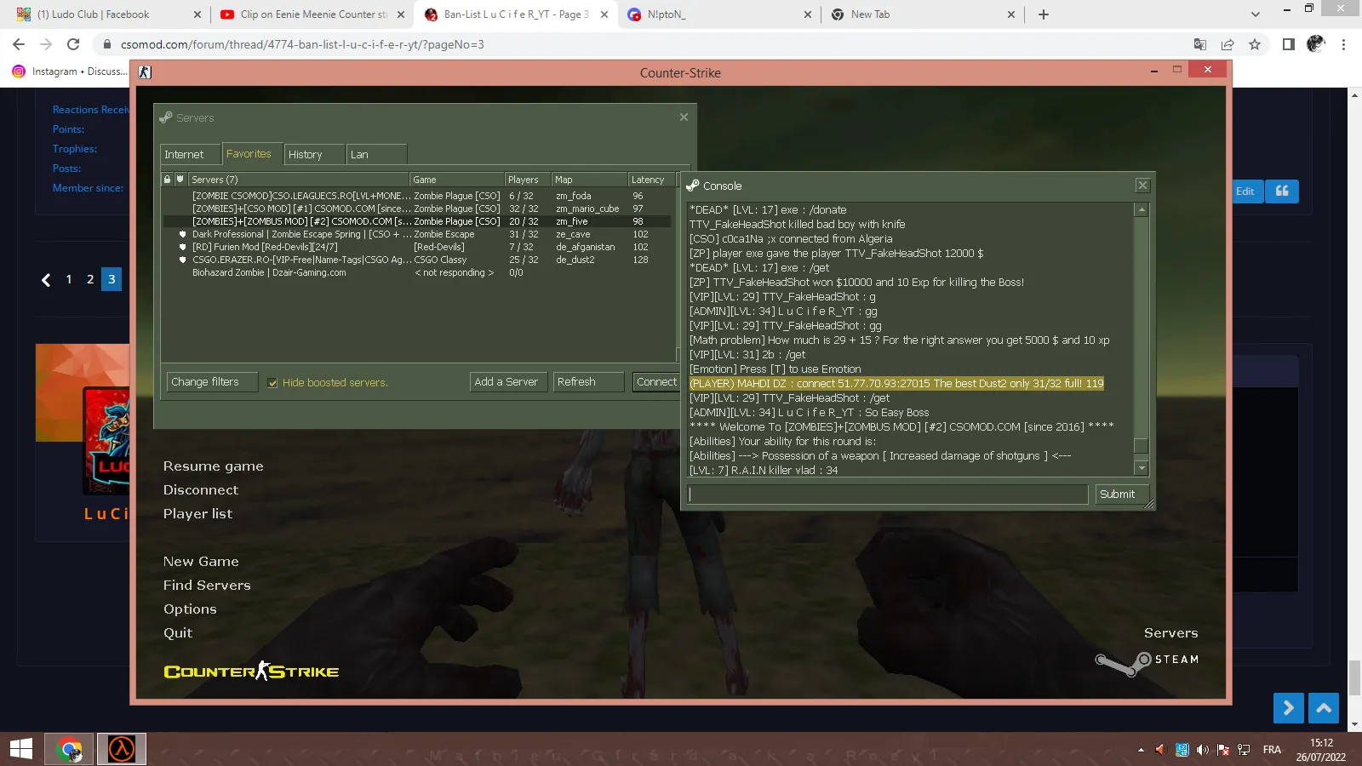This screenshot has width=1362, height=766.
Task: Switch to the History tab in Servers
Action: (314, 154)
